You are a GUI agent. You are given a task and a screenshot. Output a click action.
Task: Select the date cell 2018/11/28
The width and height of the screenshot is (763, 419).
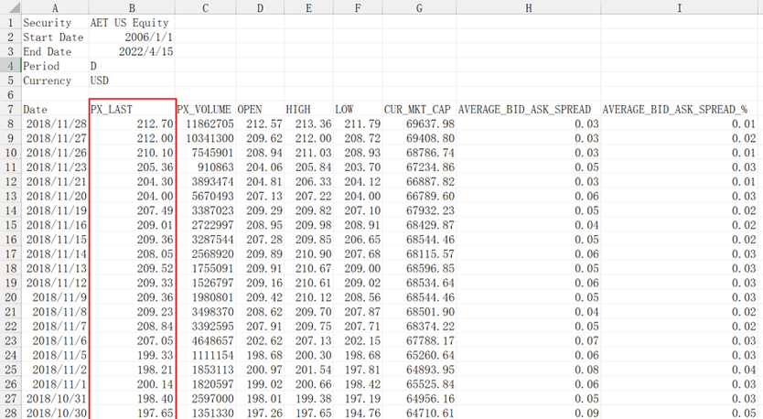click(56, 124)
